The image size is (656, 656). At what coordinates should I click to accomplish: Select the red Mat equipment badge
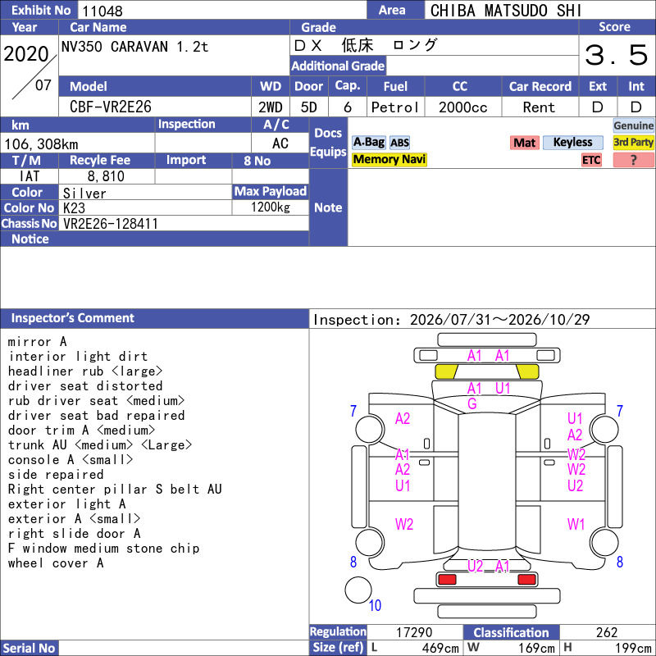(x=524, y=143)
